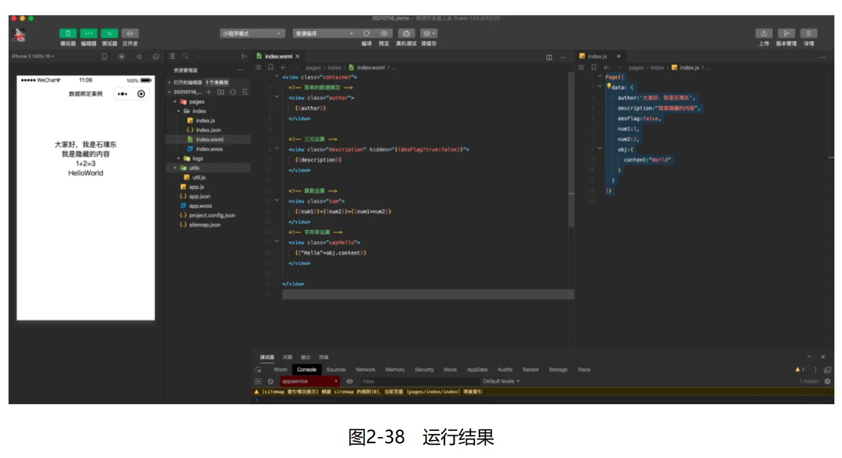The width and height of the screenshot is (842, 458).
Task: Open the 问题 problems tab
Action: pos(287,357)
